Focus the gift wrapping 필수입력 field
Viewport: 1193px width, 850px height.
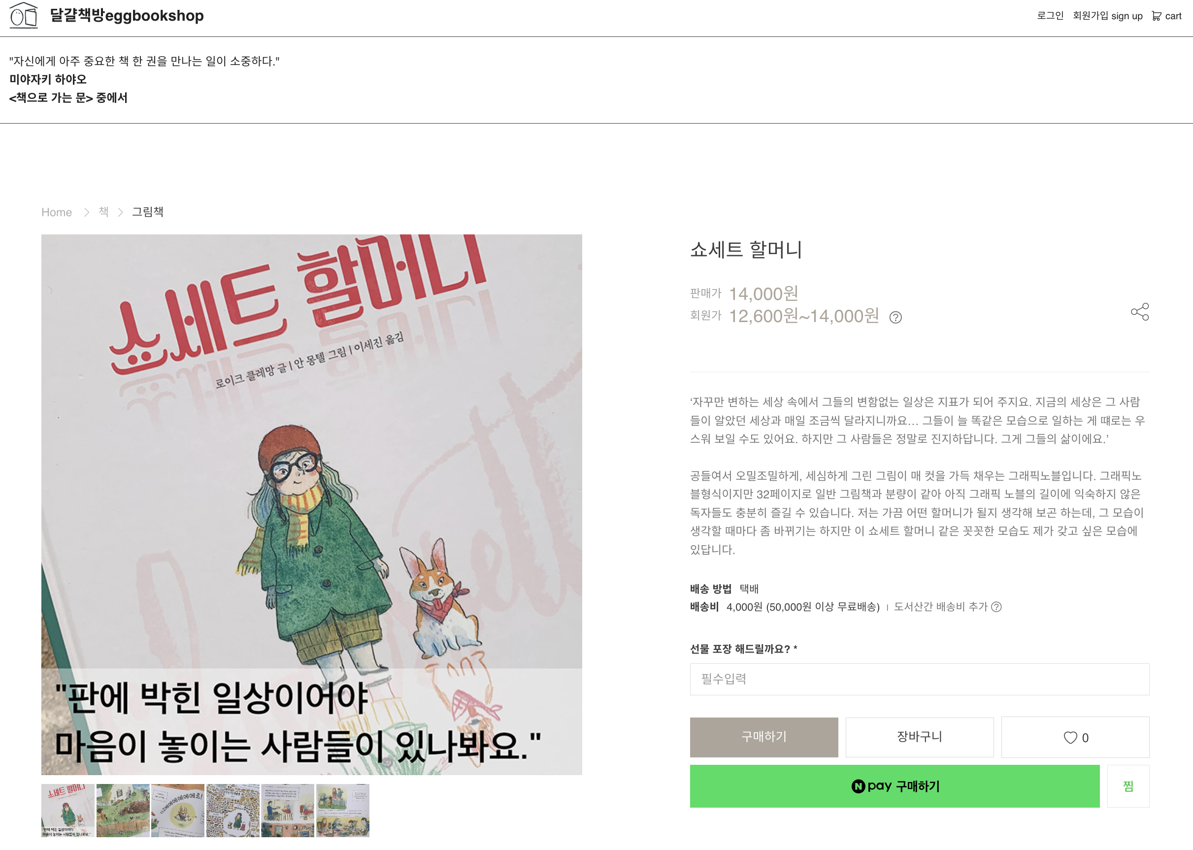click(x=919, y=680)
